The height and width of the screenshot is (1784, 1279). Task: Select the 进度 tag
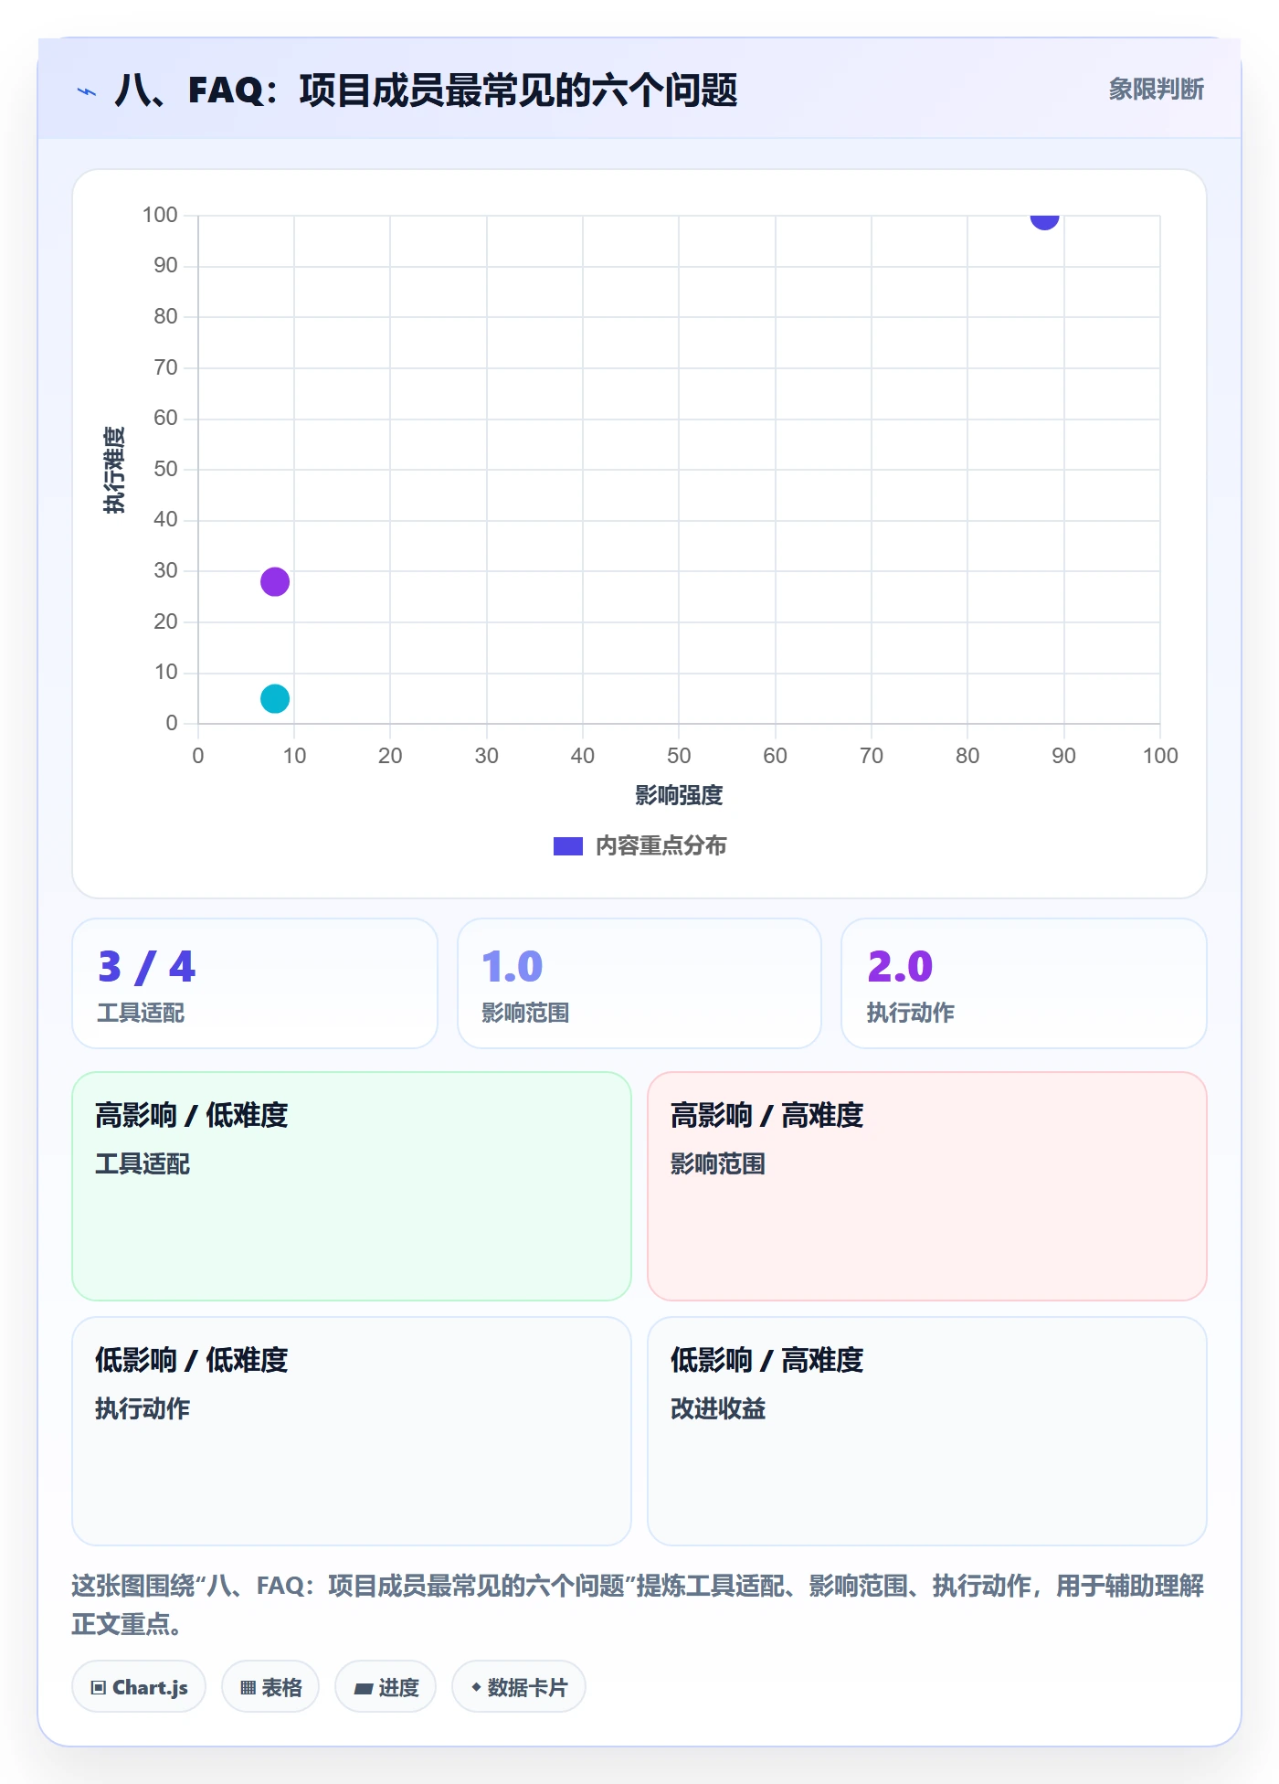(x=386, y=1687)
